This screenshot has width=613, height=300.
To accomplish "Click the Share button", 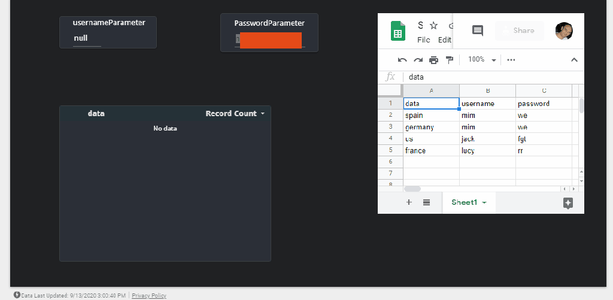I will [x=520, y=31].
